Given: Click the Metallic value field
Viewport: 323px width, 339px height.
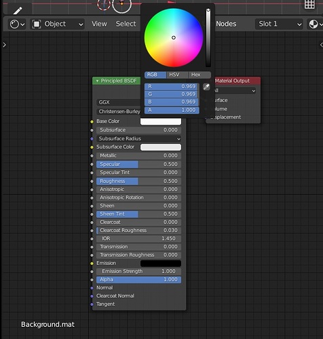Looking at the screenshot, I should tap(138, 155).
